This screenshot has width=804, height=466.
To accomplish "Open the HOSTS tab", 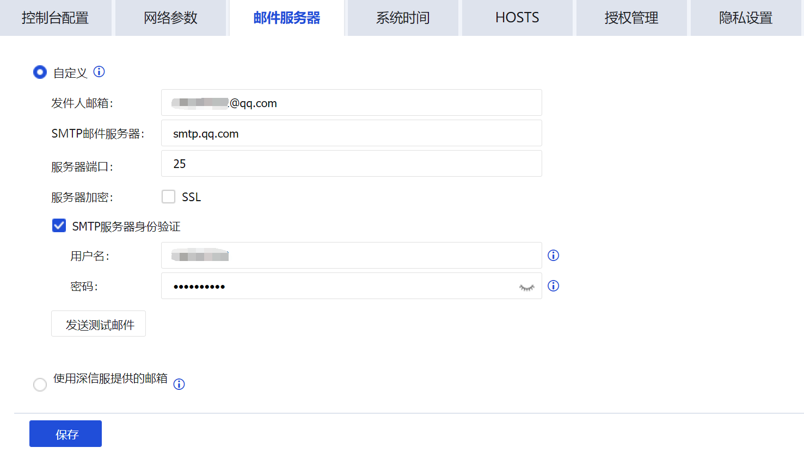I will (517, 18).
